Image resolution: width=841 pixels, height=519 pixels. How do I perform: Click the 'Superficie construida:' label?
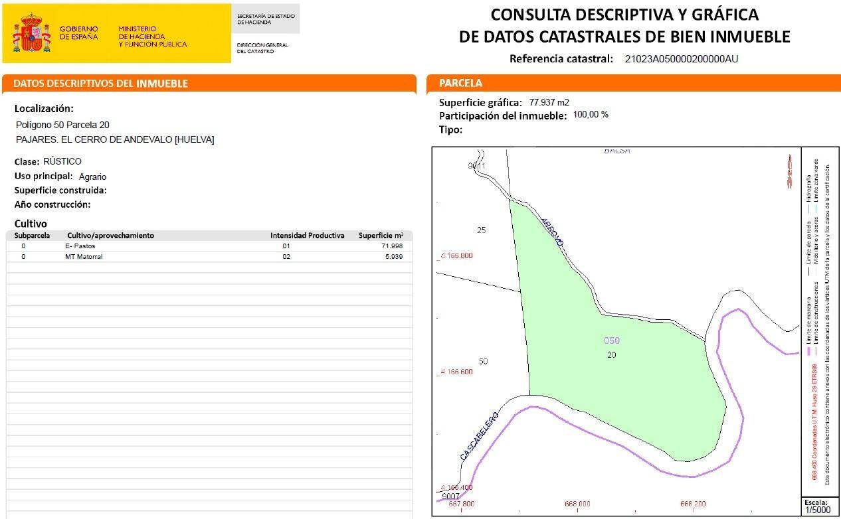60,190
